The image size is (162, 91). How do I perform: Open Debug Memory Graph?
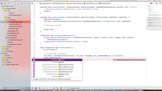57,88
